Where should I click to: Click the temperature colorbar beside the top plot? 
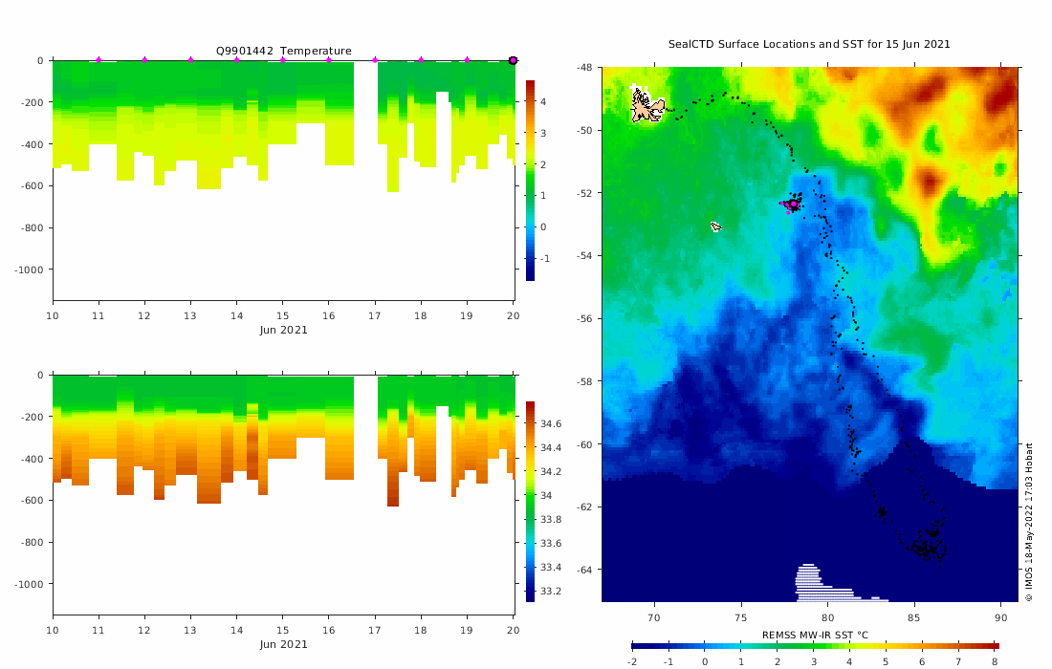point(530,181)
